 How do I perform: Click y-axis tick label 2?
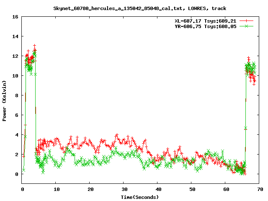coord(17,155)
